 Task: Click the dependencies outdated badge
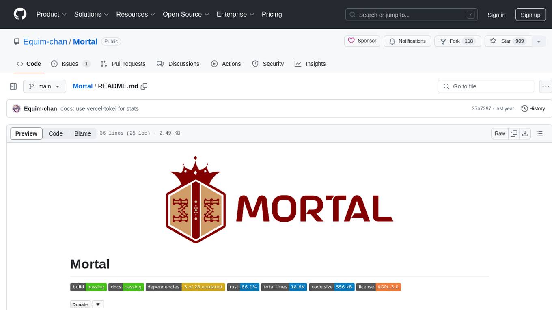(185, 287)
